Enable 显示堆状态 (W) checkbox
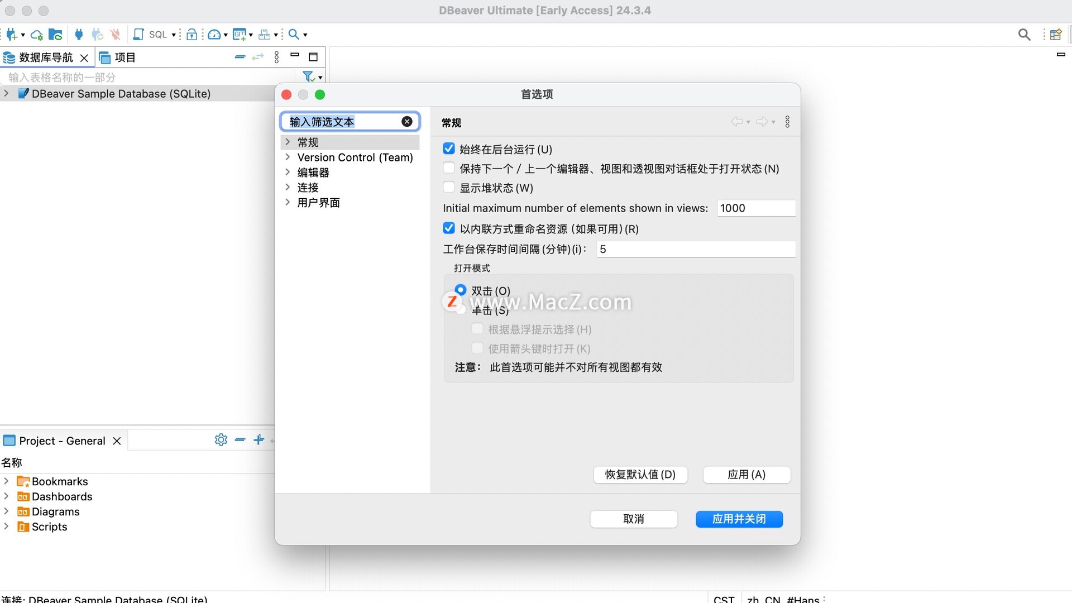1072x603 pixels. [449, 187]
